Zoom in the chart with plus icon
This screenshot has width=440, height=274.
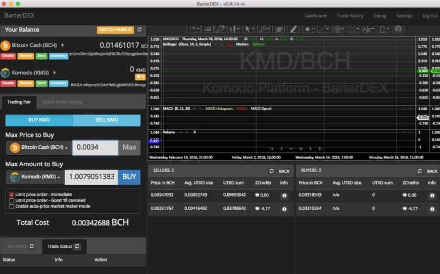(x=301, y=149)
